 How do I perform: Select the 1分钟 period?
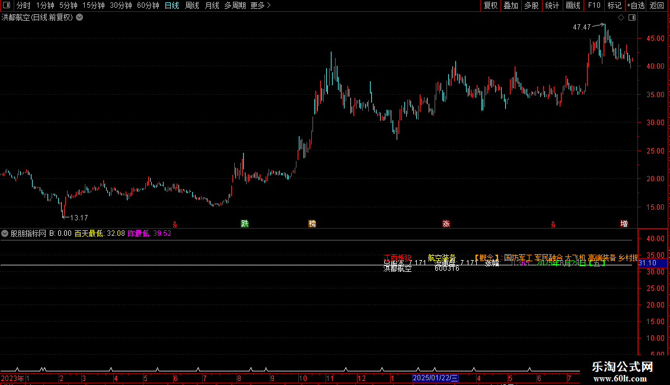[45, 5]
